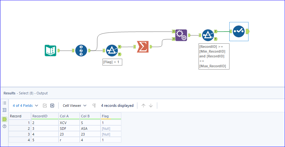The image size is (285, 147).
Task: Open the results help icon
Action: [x=4, y=126]
